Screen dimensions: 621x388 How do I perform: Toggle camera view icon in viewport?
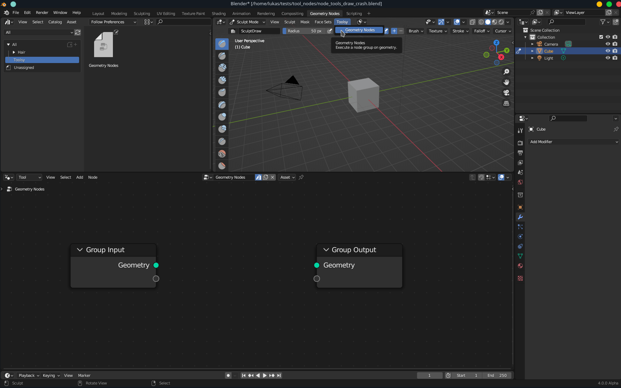tap(506, 93)
